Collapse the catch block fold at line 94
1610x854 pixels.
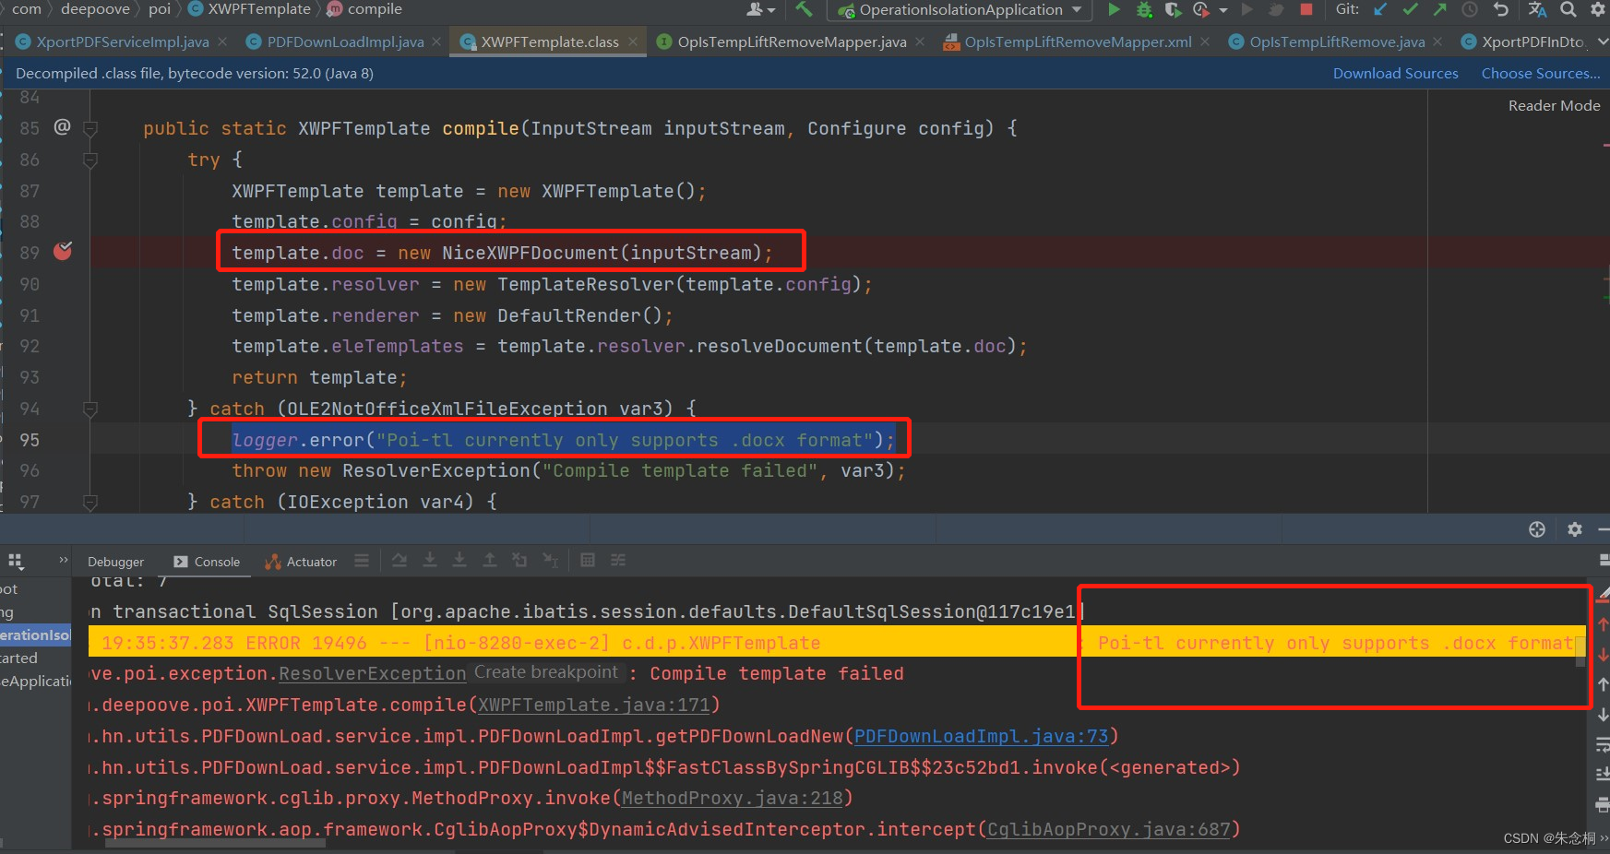tap(90, 409)
